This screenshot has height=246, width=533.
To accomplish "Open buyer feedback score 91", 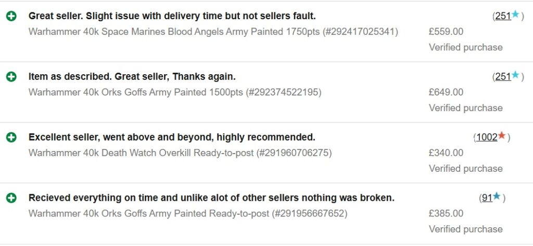I will click(x=487, y=198).
